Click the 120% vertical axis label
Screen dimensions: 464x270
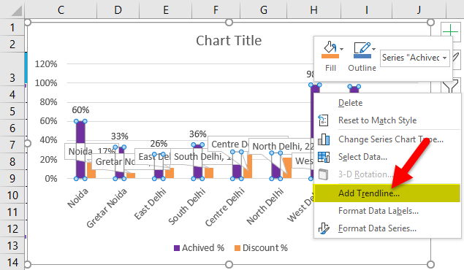coord(46,63)
